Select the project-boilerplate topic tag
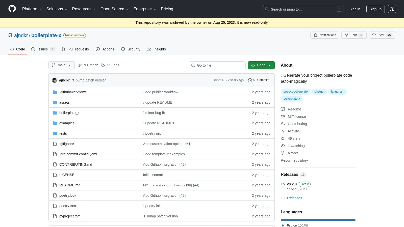Screen dimensions: 404x227 click(295, 92)
